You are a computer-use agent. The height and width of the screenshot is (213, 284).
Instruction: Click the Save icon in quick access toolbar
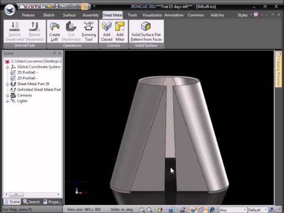point(57,6)
